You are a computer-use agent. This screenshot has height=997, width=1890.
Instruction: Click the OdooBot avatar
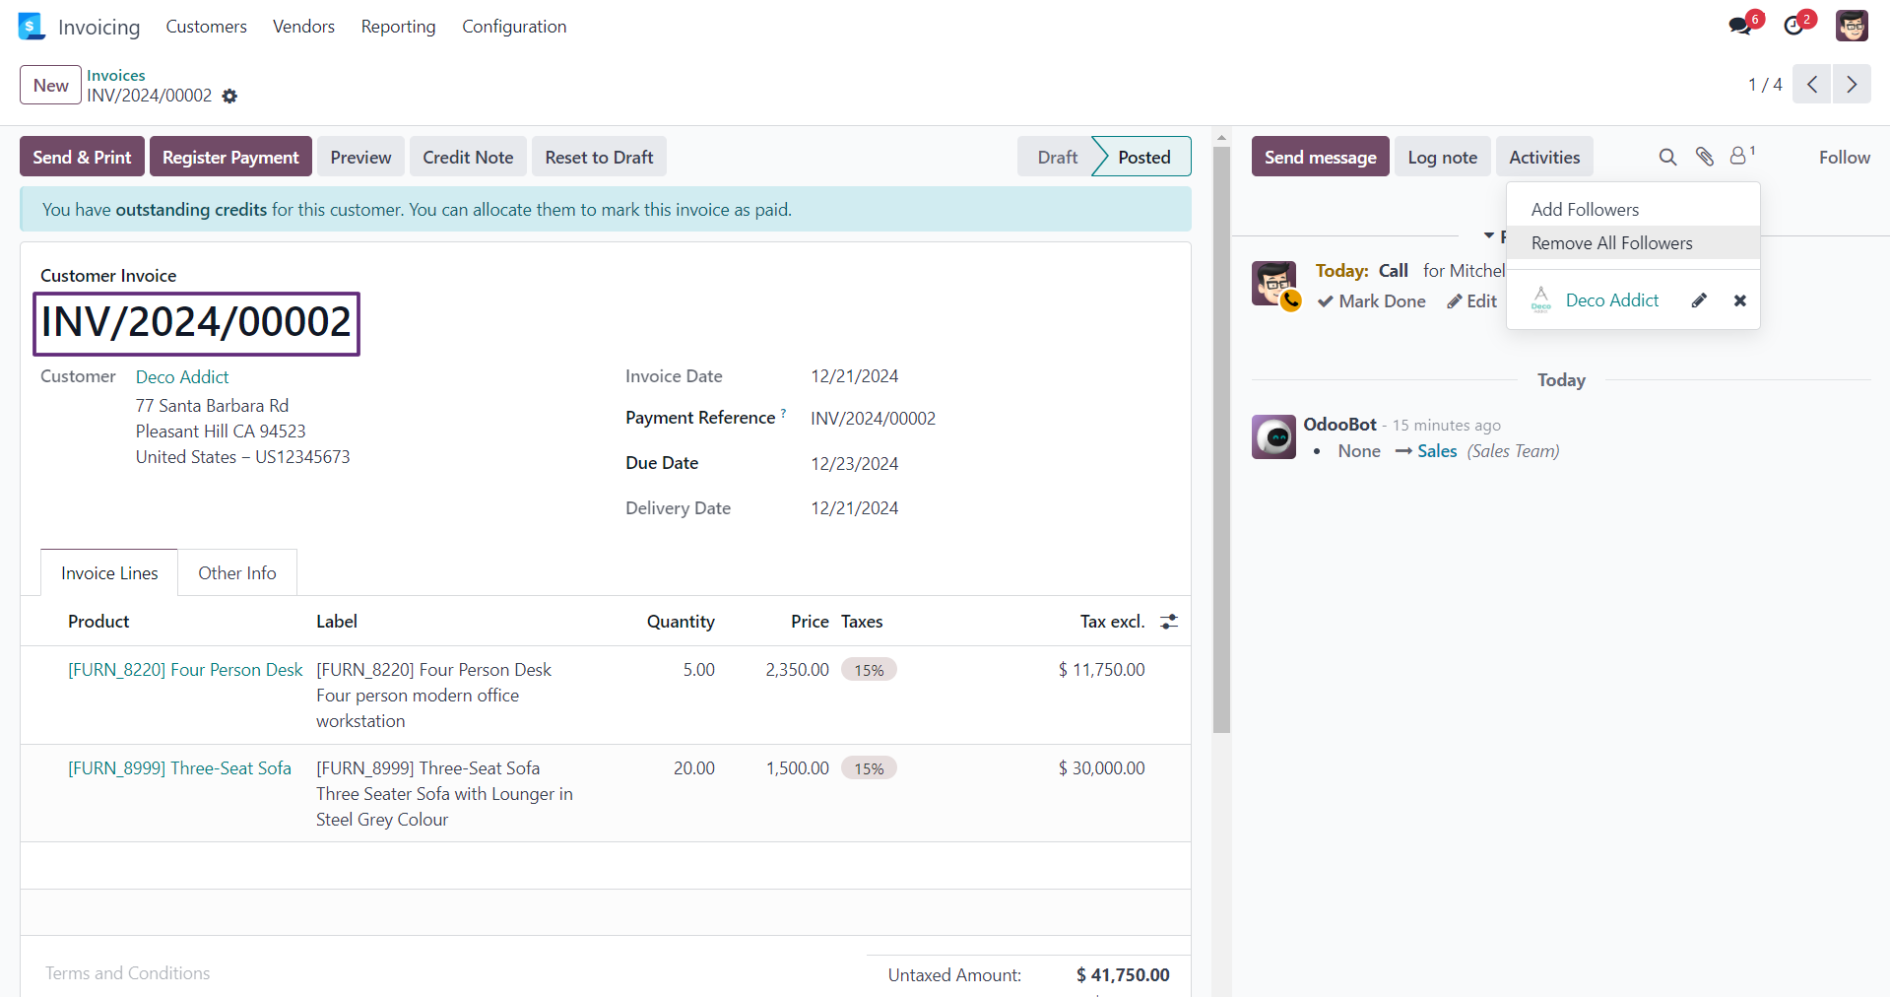1273,436
